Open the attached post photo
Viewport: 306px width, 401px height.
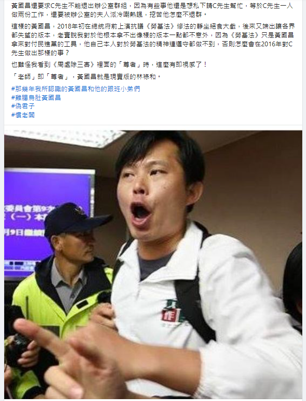pos(153,265)
